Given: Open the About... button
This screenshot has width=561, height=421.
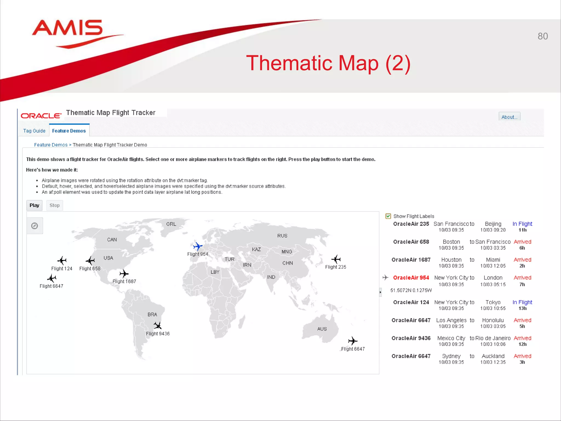Looking at the screenshot, I should click(509, 117).
